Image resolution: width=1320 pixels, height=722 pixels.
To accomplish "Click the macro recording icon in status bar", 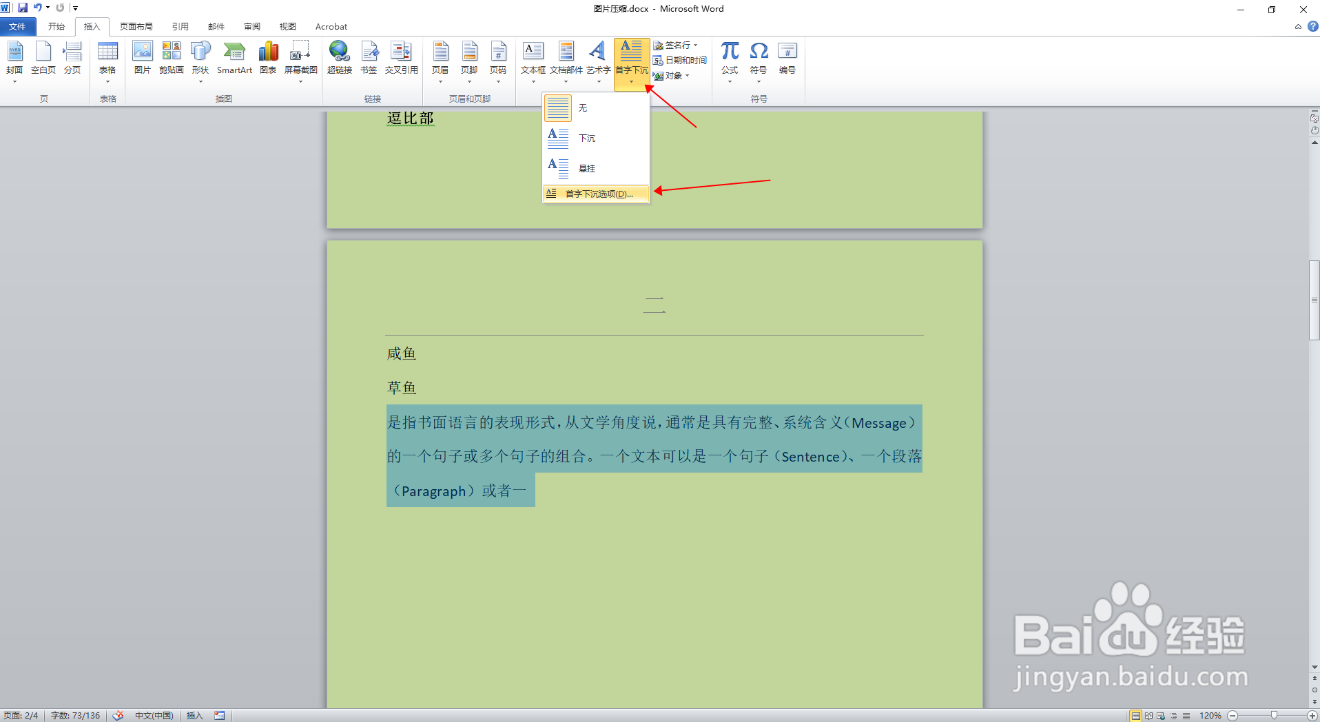I will pos(219,715).
